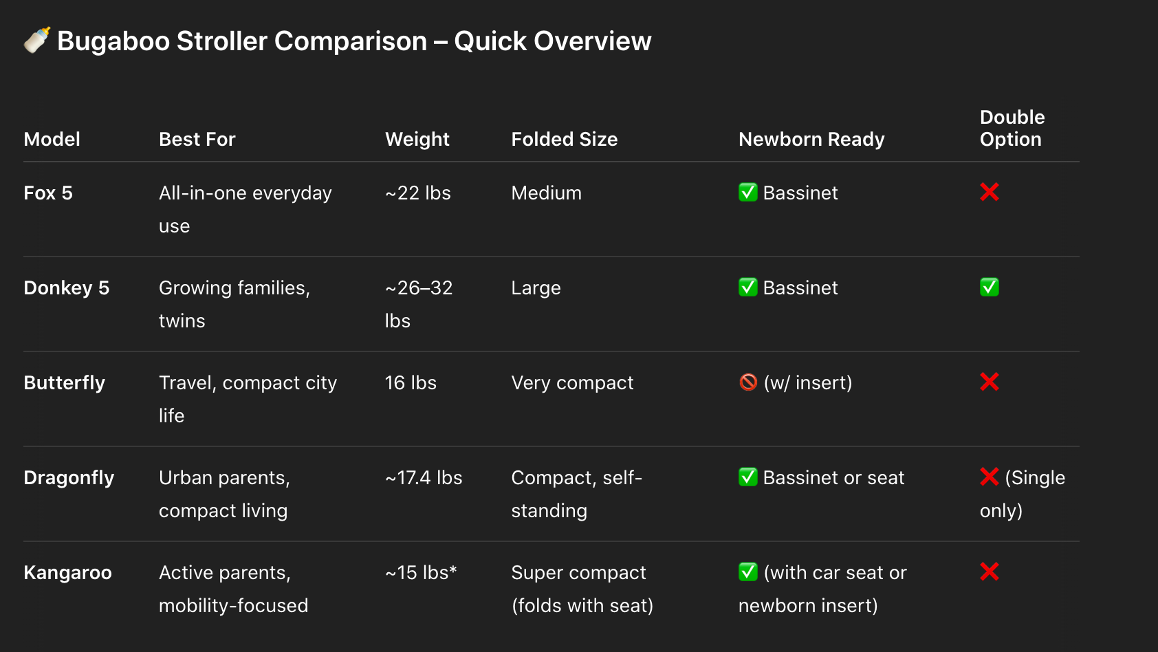Screen dimensions: 1158x652
Task: Click the baby bottle emoji in the title
Action: point(37,41)
